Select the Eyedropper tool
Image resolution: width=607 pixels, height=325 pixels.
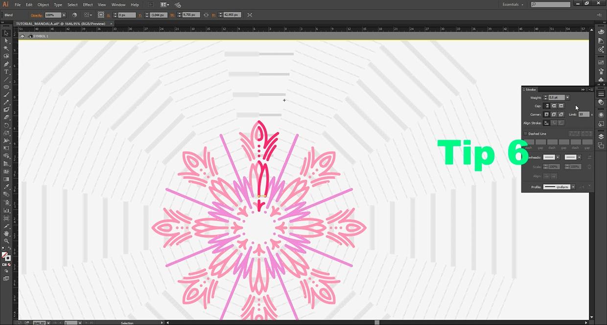(x=6, y=186)
